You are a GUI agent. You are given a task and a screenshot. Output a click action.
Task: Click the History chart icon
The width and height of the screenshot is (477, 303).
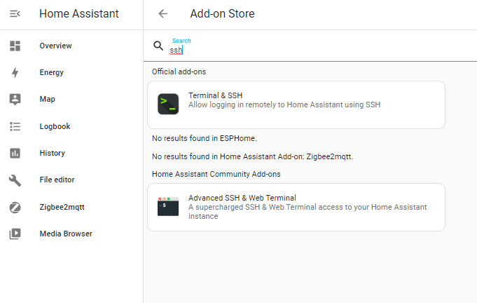(15, 153)
